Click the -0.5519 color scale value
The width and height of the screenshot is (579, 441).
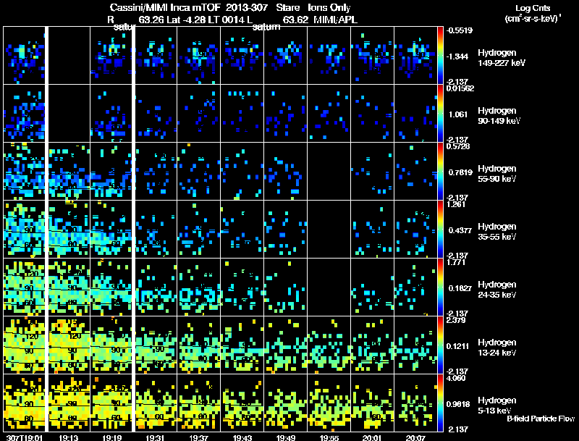click(460, 30)
